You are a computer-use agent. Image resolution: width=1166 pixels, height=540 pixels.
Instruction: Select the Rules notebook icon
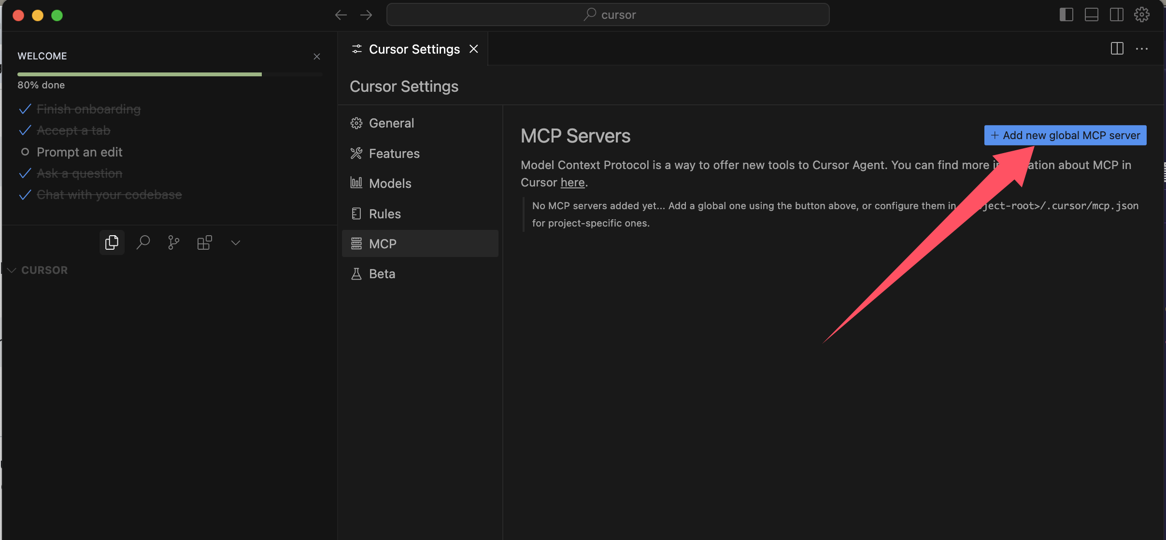point(356,213)
